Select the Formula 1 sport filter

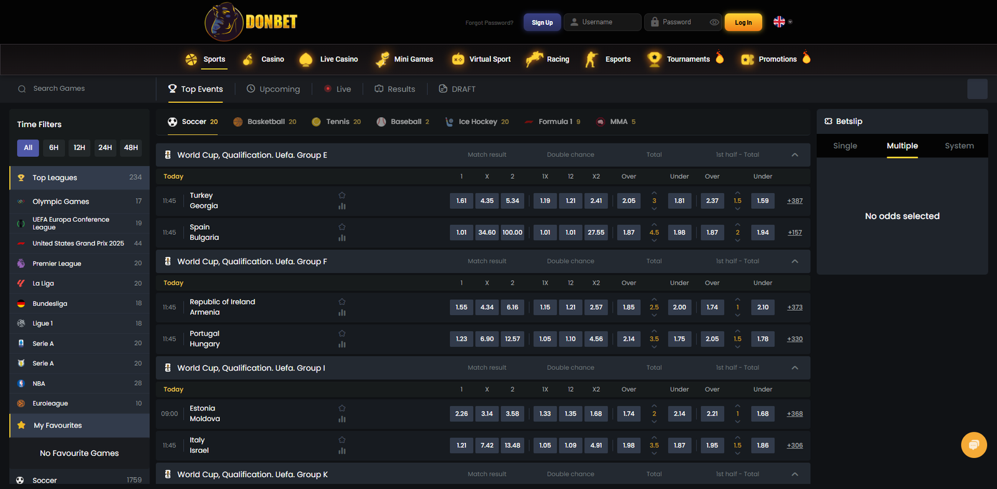point(552,121)
